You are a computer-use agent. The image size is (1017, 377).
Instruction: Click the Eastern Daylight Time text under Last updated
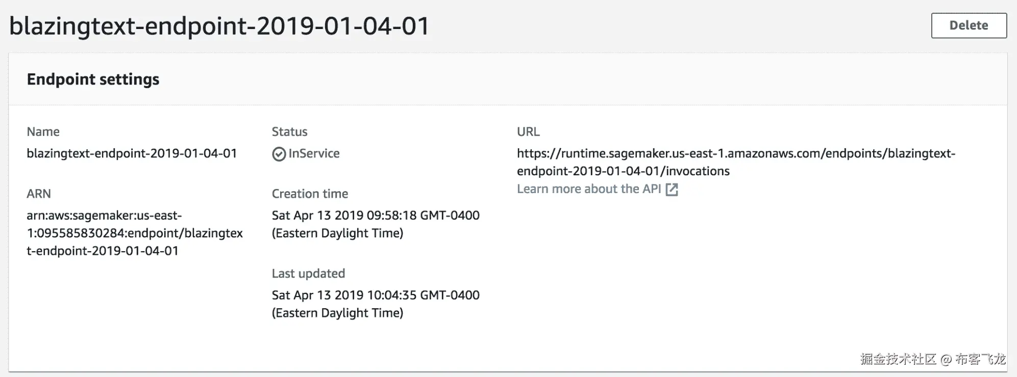(x=337, y=313)
